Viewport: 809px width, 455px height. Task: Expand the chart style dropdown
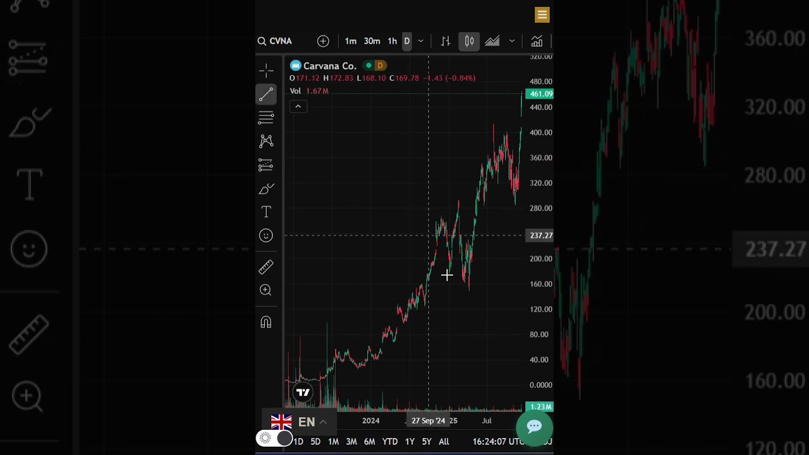point(511,41)
